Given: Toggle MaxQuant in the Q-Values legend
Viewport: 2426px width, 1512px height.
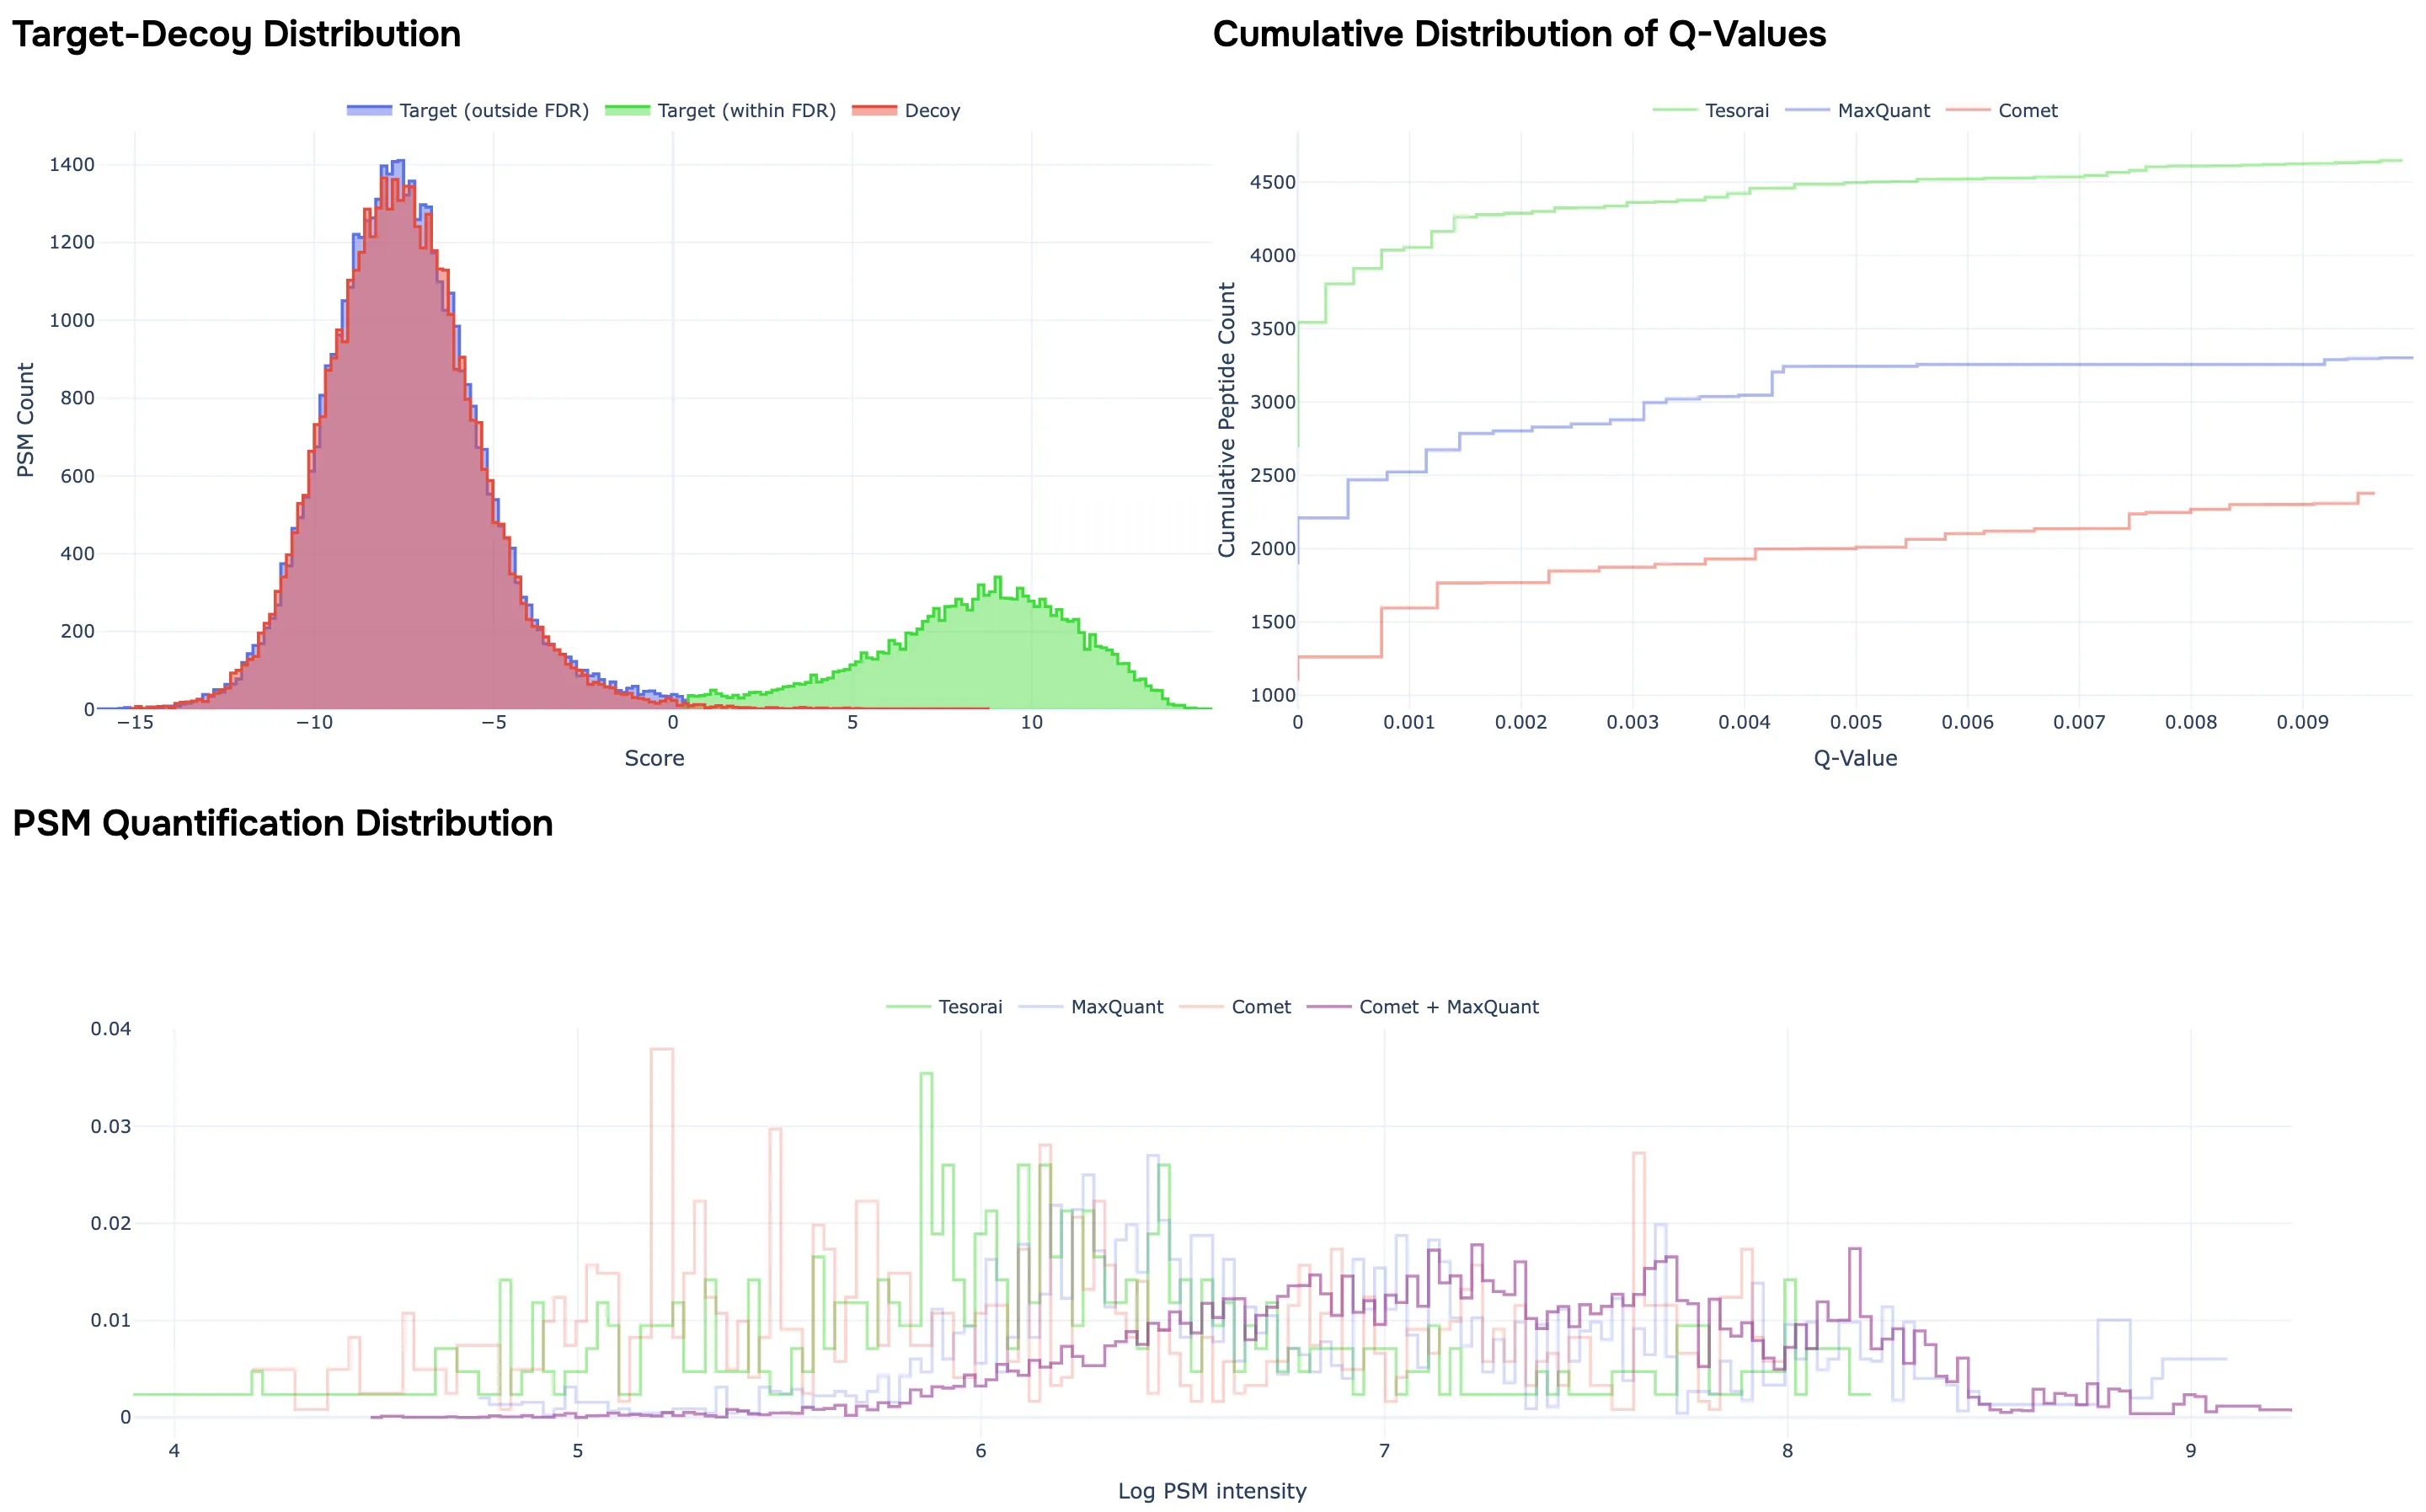Looking at the screenshot, I should click(1884, 110).
